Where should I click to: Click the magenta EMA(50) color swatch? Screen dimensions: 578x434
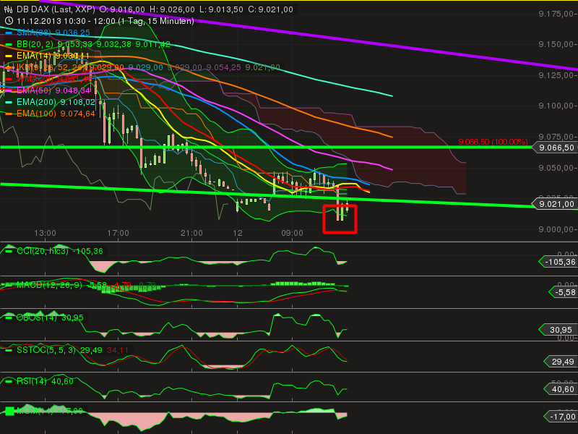(x=7, y=90)
